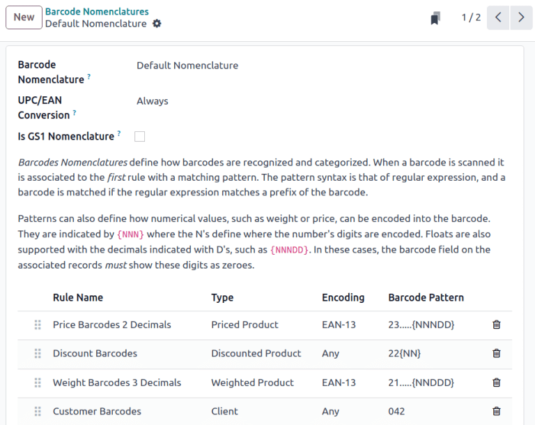Go to the previous record arrow
535x425 pixels.
coord(497,17)
